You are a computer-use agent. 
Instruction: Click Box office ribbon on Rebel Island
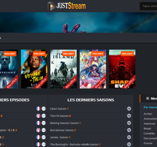point(71,83)
